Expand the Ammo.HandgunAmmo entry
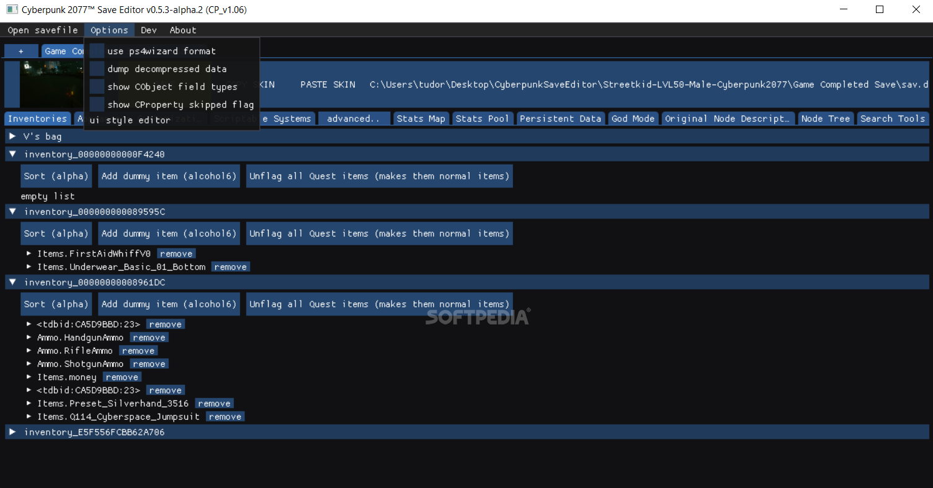The height and width of the screenshot is (488, 933). (x=29, y=338)
